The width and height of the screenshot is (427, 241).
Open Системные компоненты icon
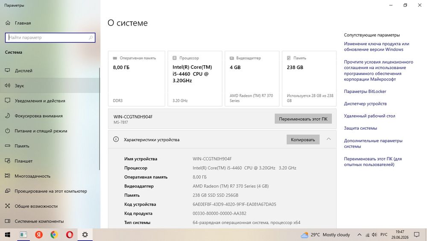[8, 221]
